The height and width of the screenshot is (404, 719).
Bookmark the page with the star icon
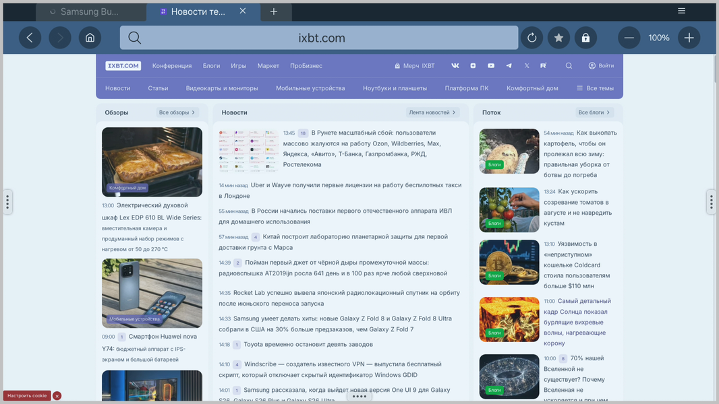click(558, 38)
